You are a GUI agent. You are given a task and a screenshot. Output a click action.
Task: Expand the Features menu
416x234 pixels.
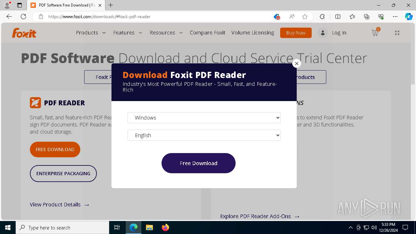[128, 32]
